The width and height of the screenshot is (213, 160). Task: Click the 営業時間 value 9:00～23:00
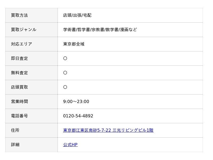76,101
